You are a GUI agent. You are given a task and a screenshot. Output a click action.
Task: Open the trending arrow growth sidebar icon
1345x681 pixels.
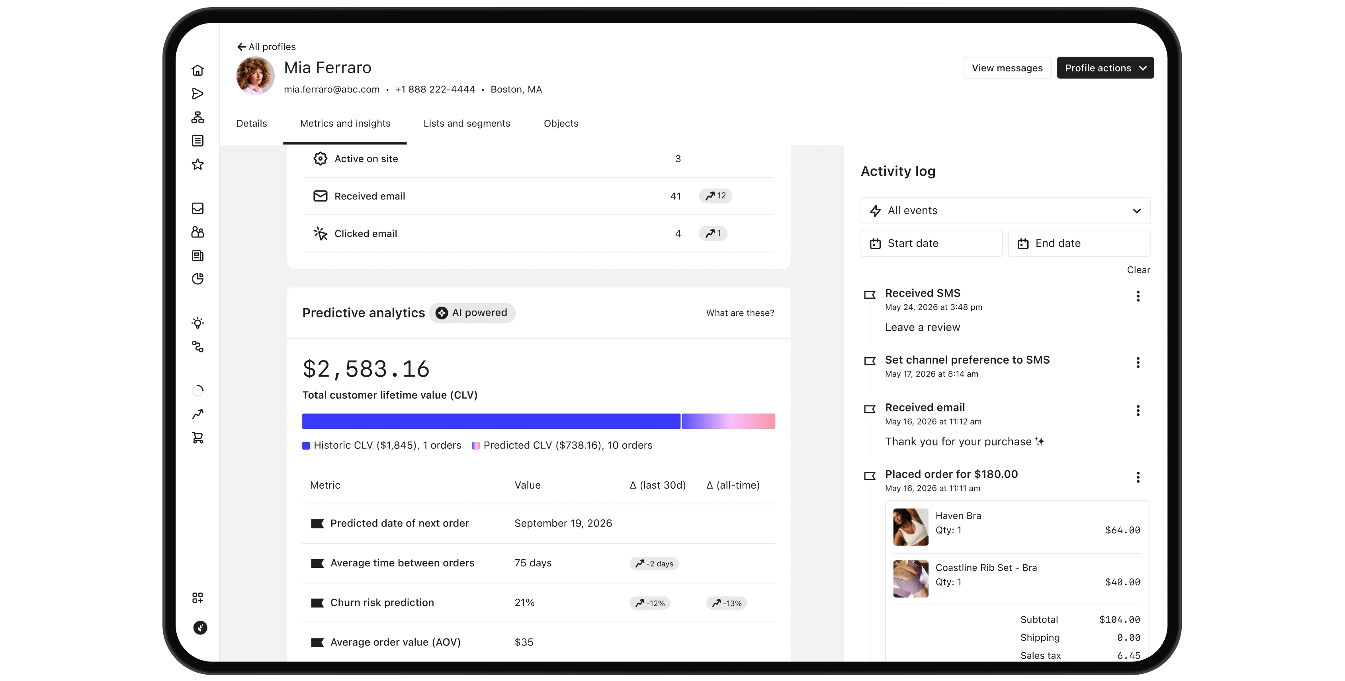(197, 414)
